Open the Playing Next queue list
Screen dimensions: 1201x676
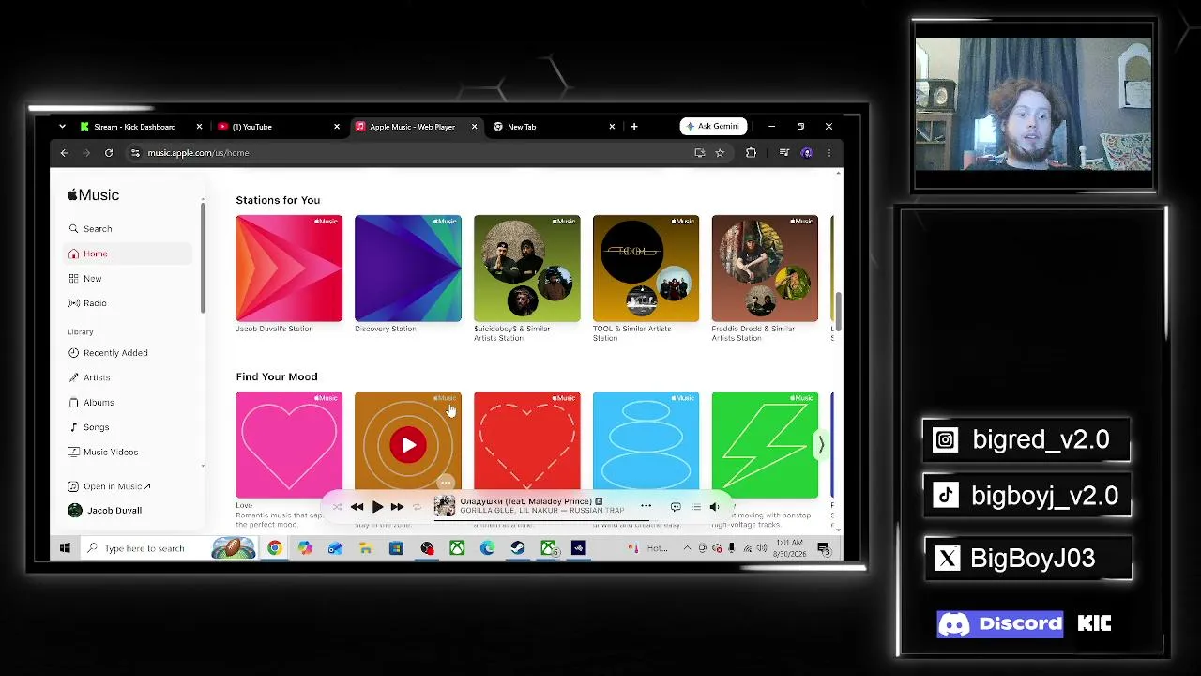(x=695, y=507)
